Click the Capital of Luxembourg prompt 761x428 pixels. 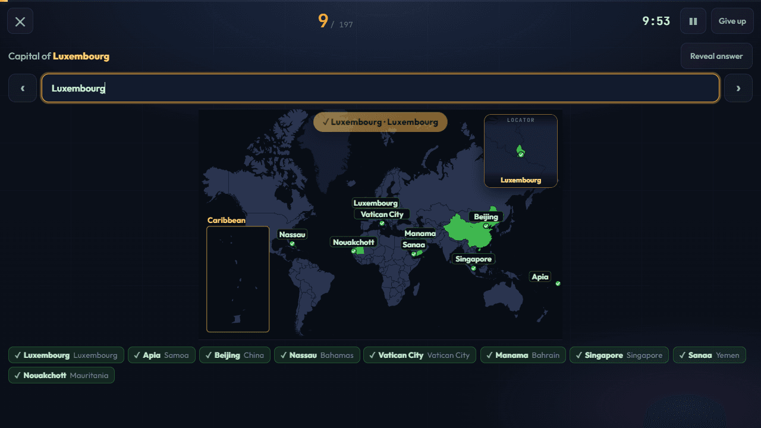click(59, 56)
